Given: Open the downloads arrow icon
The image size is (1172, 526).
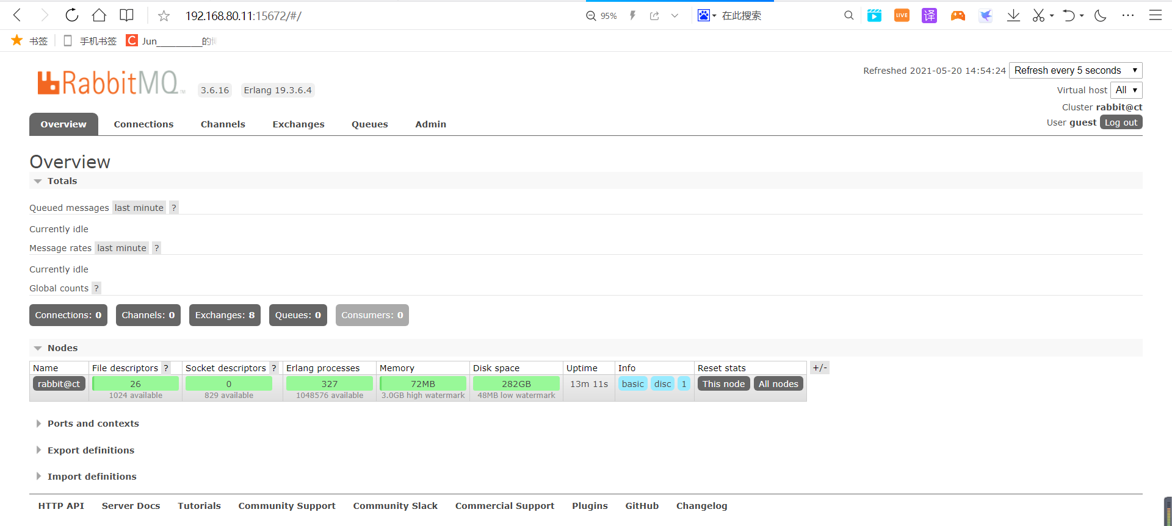Looking at the screenshot, I should click(1013, 16).
